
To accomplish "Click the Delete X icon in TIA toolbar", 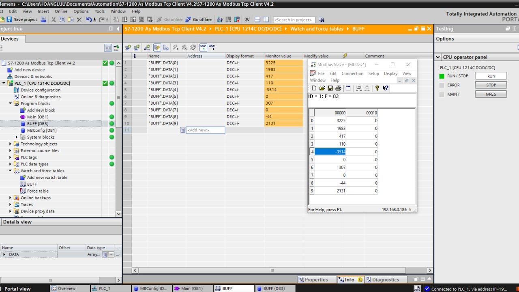I will point(79,19).
